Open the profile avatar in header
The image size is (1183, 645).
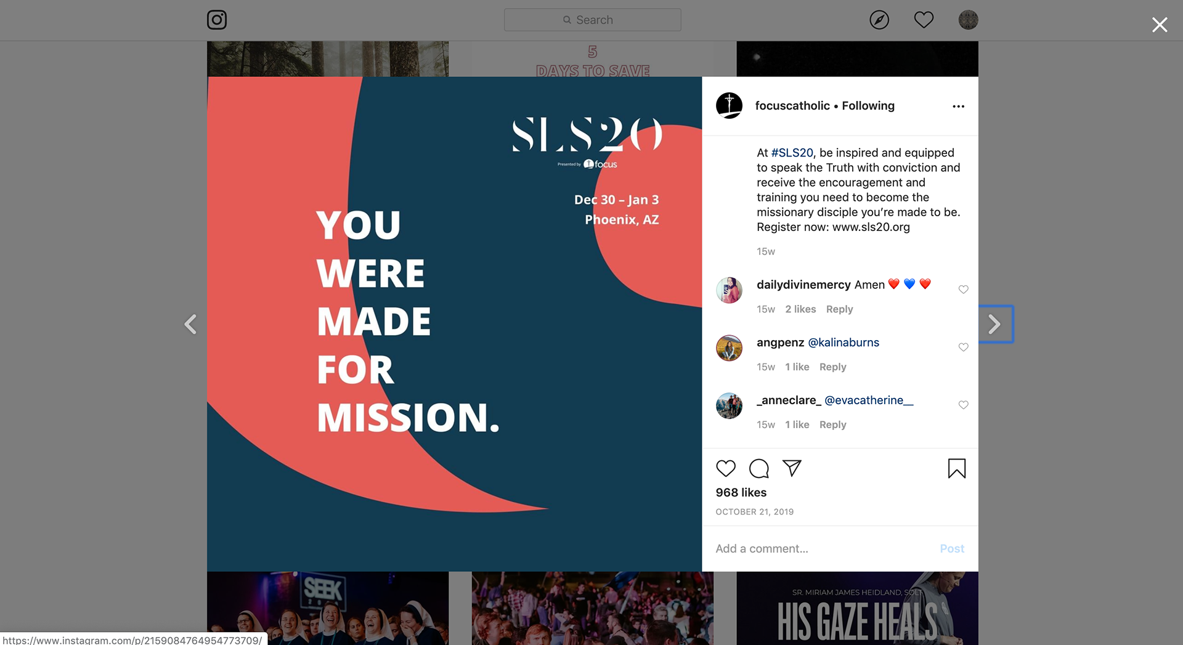coord(969,20)
